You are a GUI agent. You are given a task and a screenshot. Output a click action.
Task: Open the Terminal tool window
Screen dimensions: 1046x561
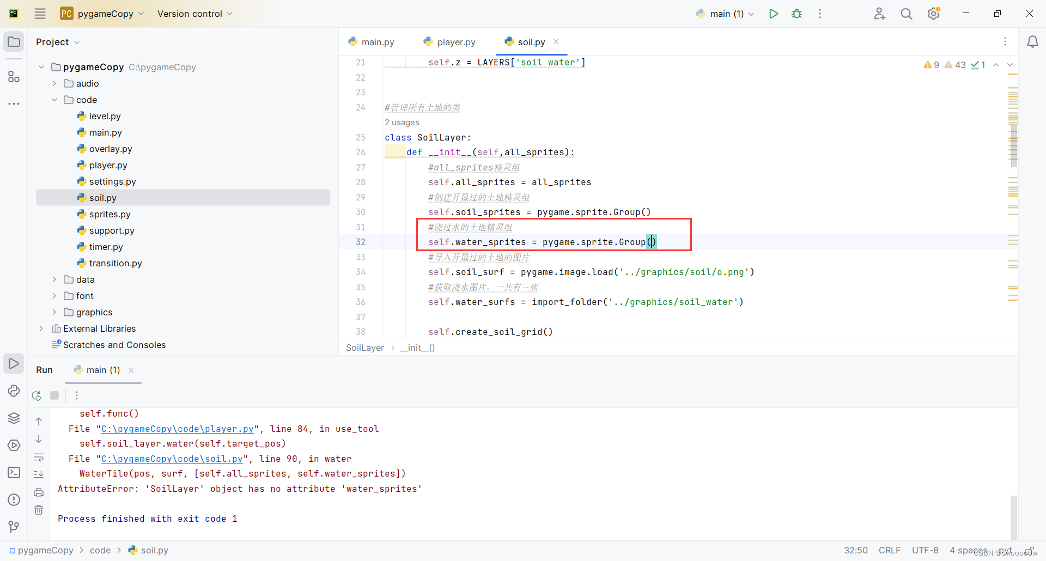(x=14, y=473)
